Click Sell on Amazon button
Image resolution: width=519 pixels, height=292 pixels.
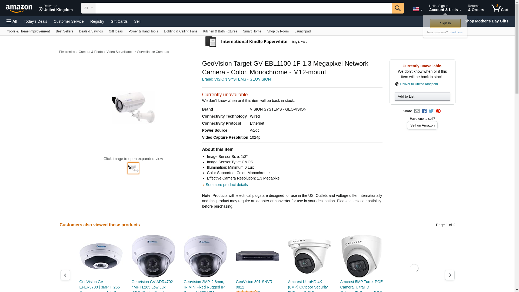click(x=422, y=125)
